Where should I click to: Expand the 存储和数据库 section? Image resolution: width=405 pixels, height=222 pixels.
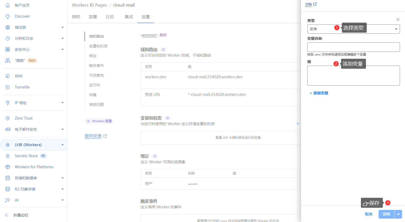click(63, 178)
